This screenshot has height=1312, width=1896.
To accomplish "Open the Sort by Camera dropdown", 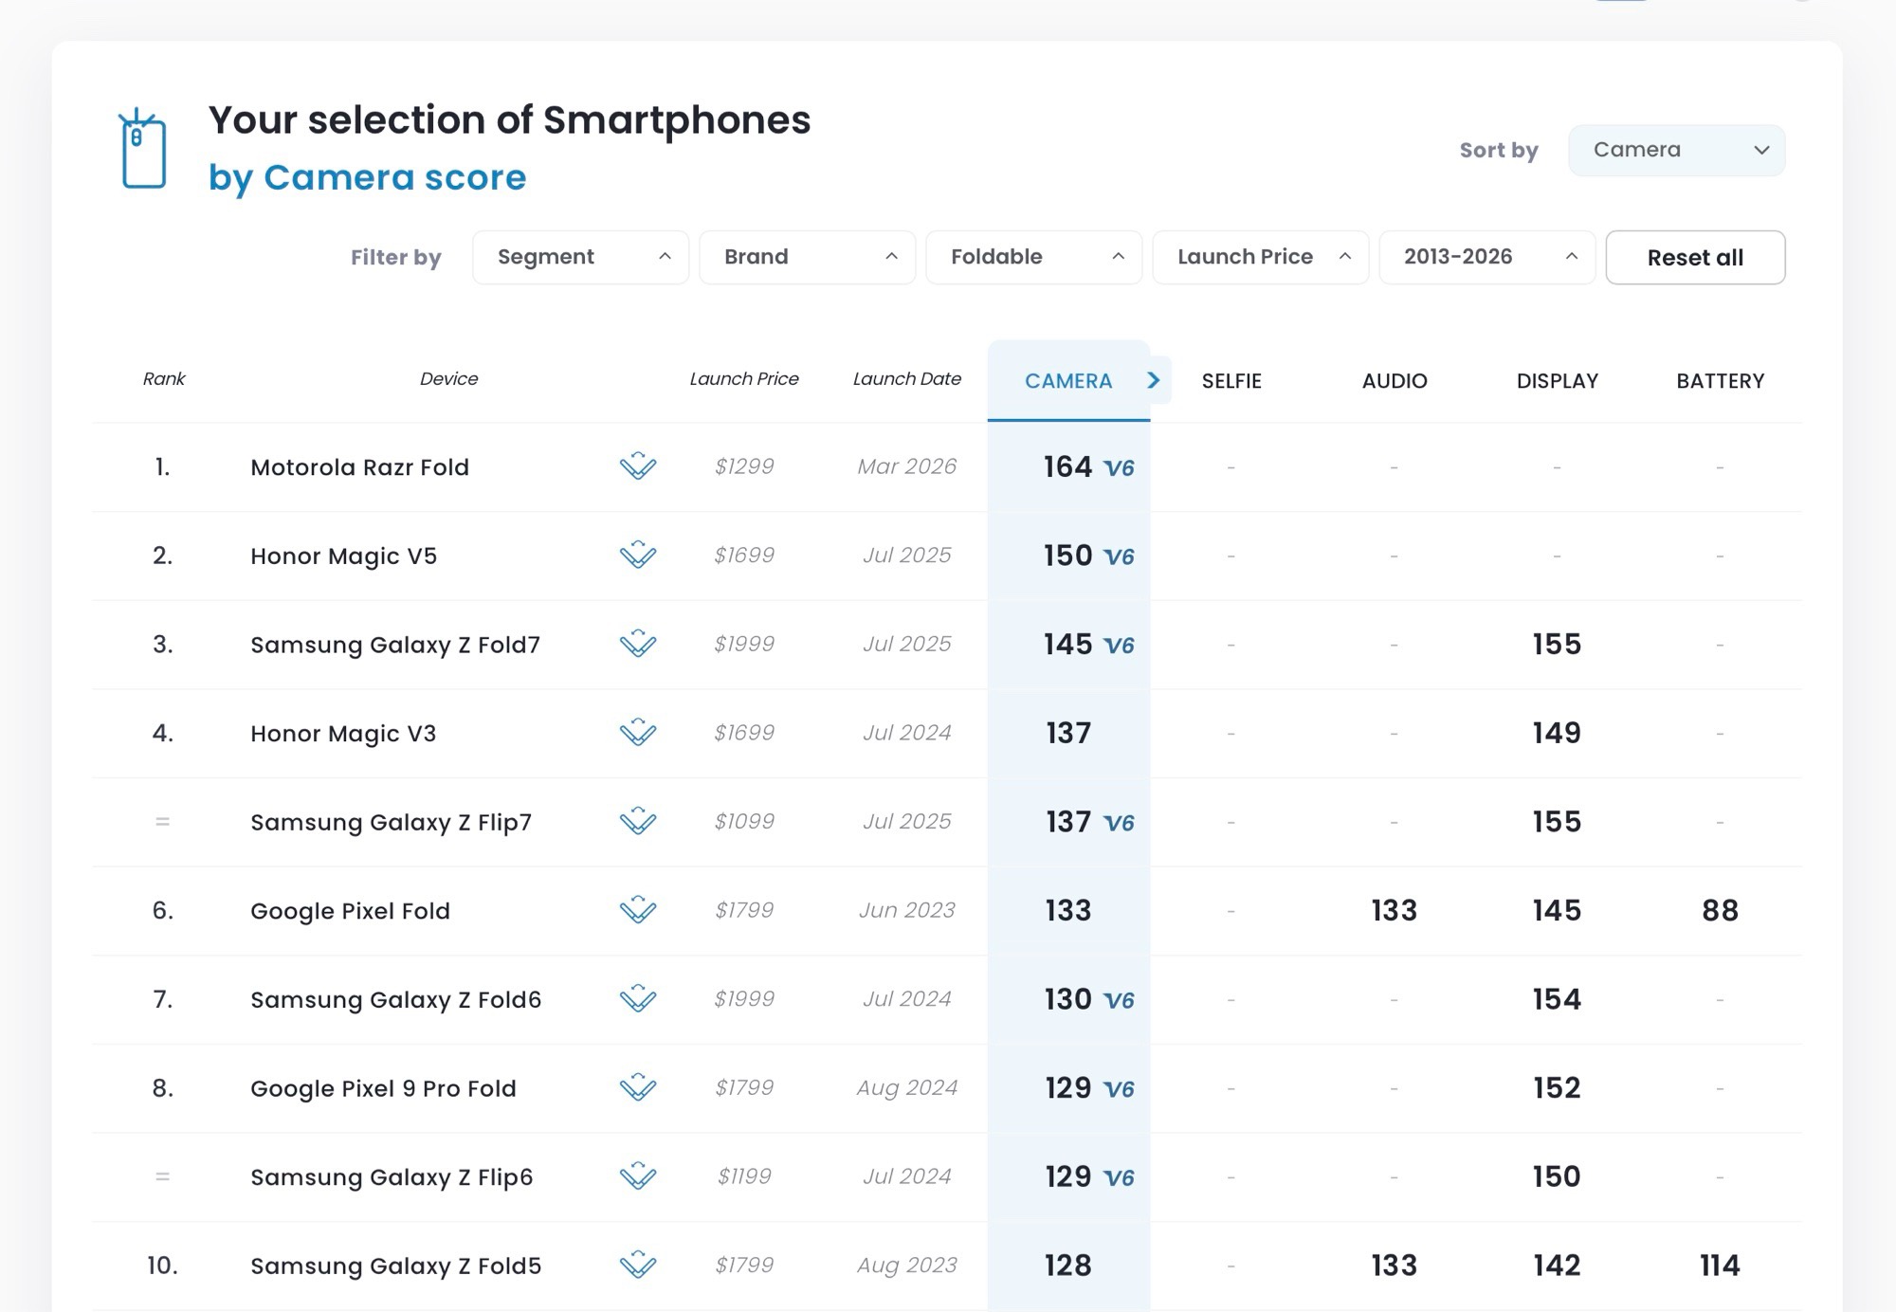I will [1676, 150].
